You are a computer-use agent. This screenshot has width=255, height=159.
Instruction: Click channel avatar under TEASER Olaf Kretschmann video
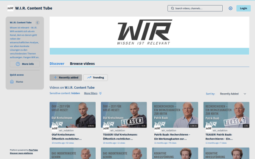coord(106,128)
